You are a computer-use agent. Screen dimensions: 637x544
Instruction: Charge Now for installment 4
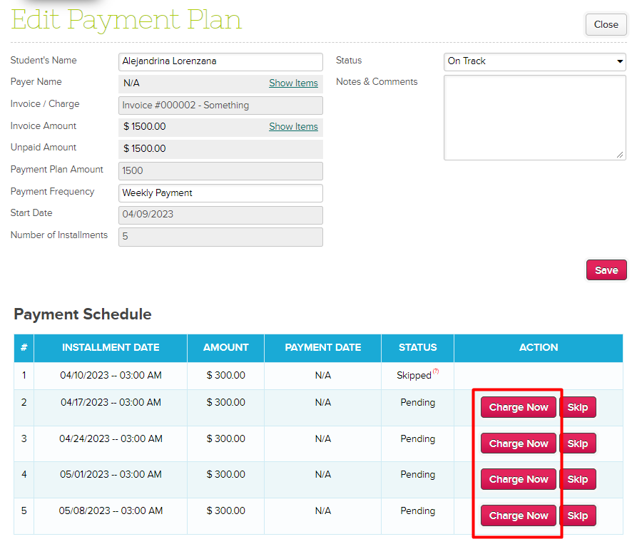[x=518, y=479]
